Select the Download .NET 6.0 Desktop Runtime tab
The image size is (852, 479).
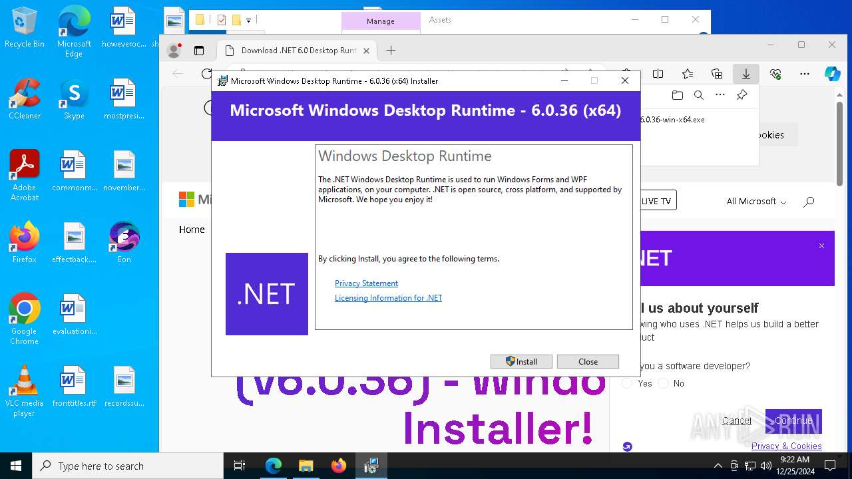[x=298, y=51]
